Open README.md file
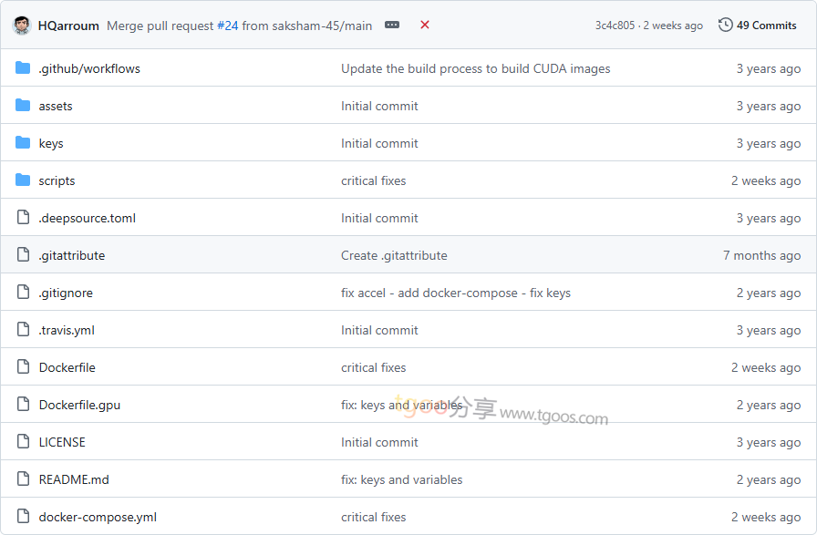This screenshot has width=817, height=535. pos(74,479)
